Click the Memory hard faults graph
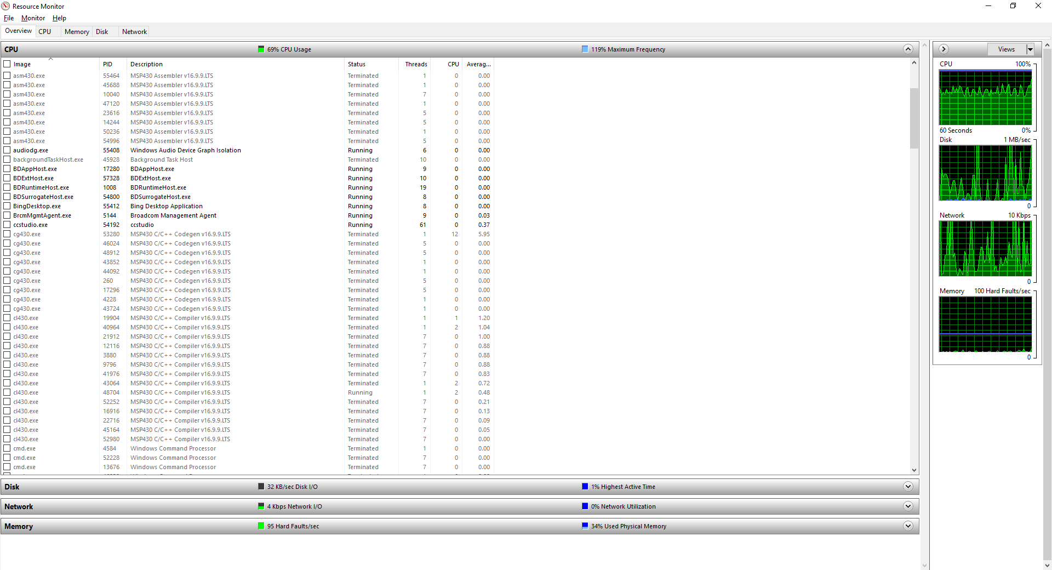 pyautogui.click(x=985, y=324)
